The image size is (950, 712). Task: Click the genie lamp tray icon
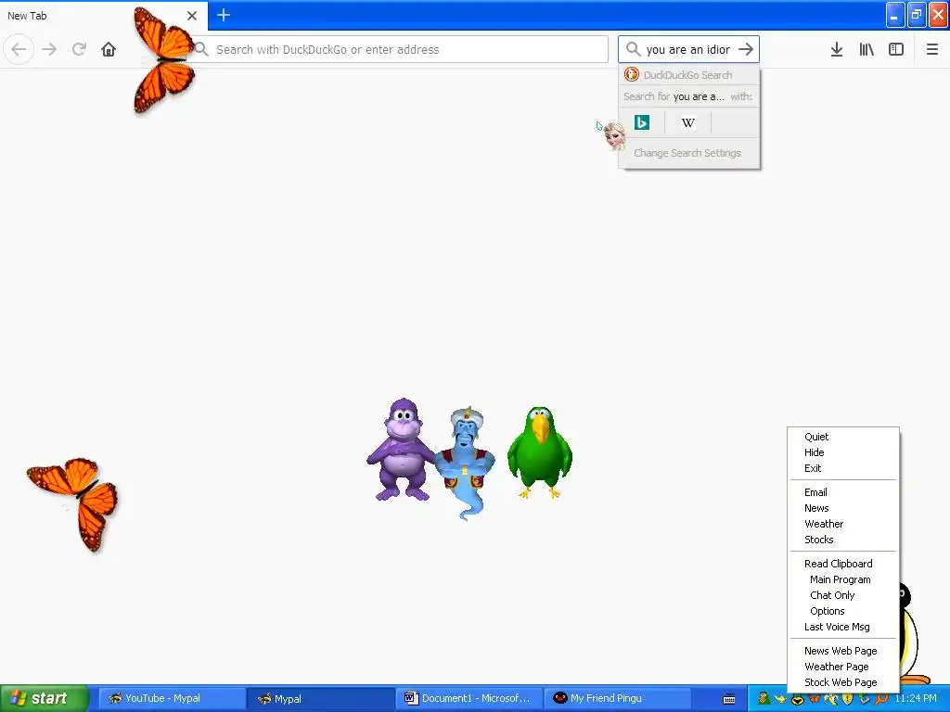pos(780,699)
